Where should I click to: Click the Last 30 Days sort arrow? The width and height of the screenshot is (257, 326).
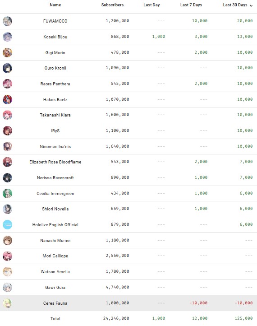point(251,5)
